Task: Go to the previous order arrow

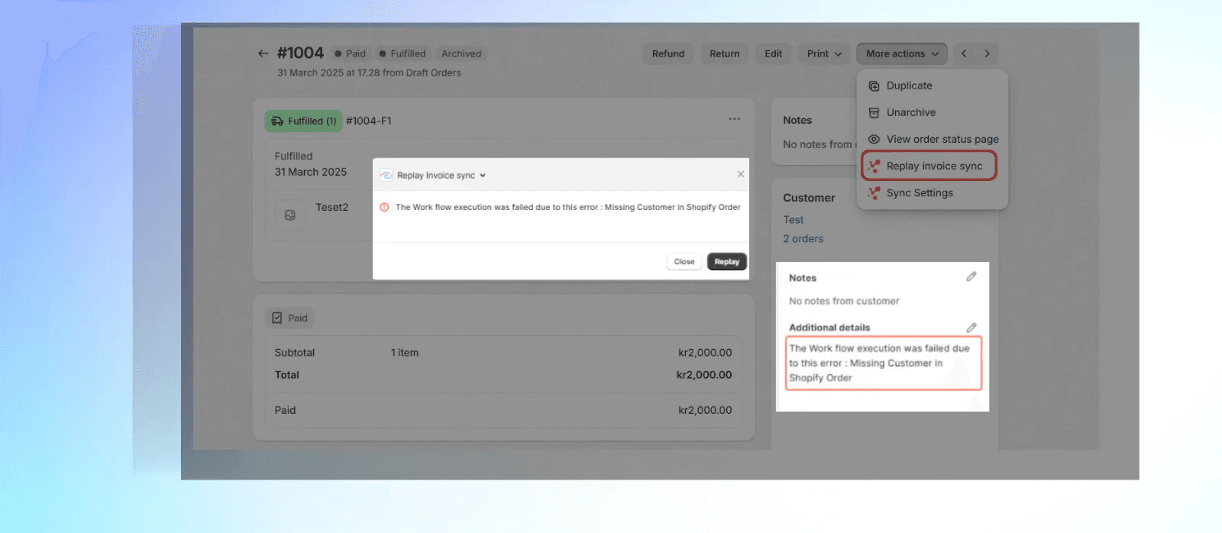Action: [964, 53]
